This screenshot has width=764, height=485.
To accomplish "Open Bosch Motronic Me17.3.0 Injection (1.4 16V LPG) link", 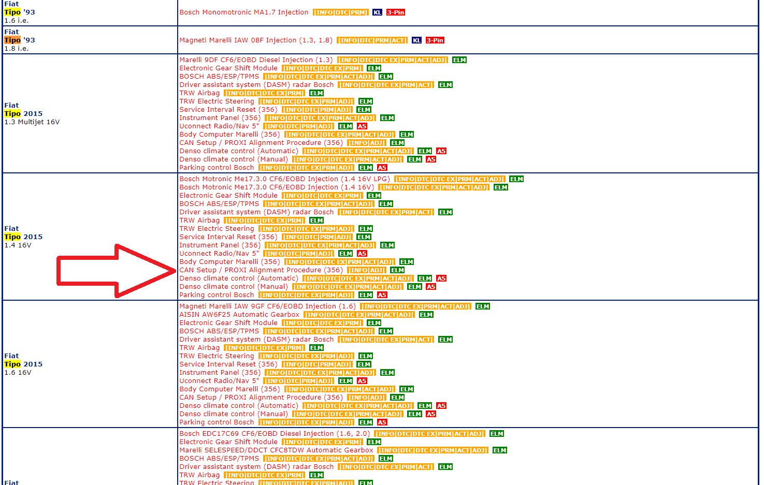I will (x=284, y=179).
